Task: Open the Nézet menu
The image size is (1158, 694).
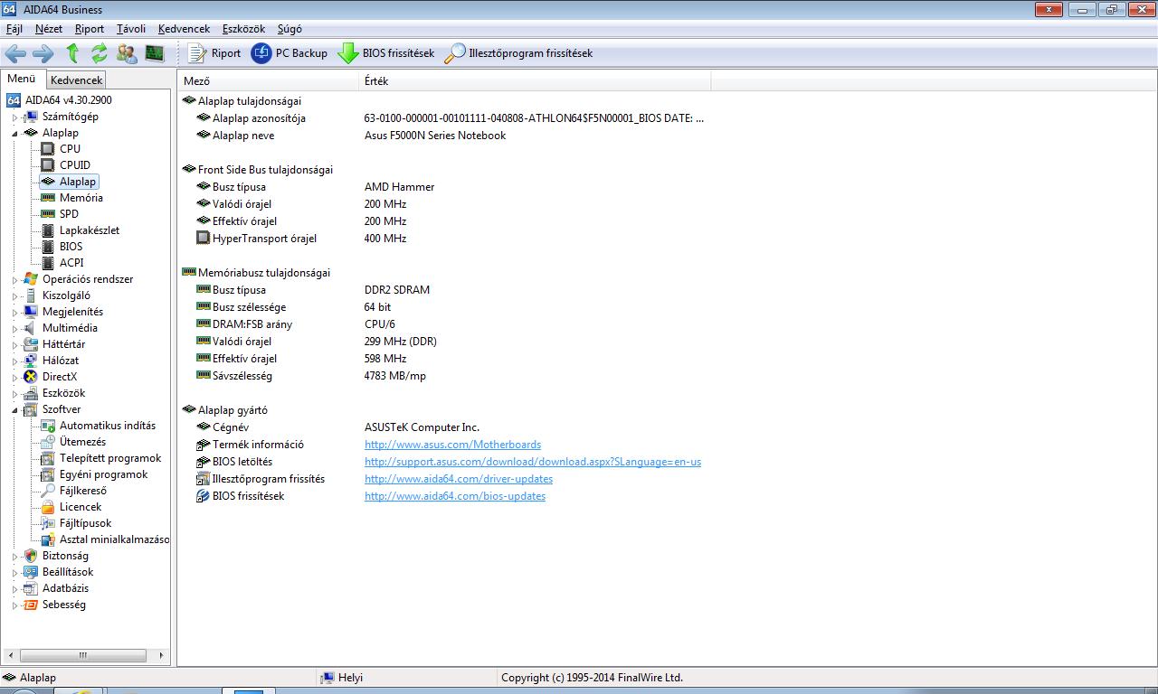Action: (x=49, y=29)
